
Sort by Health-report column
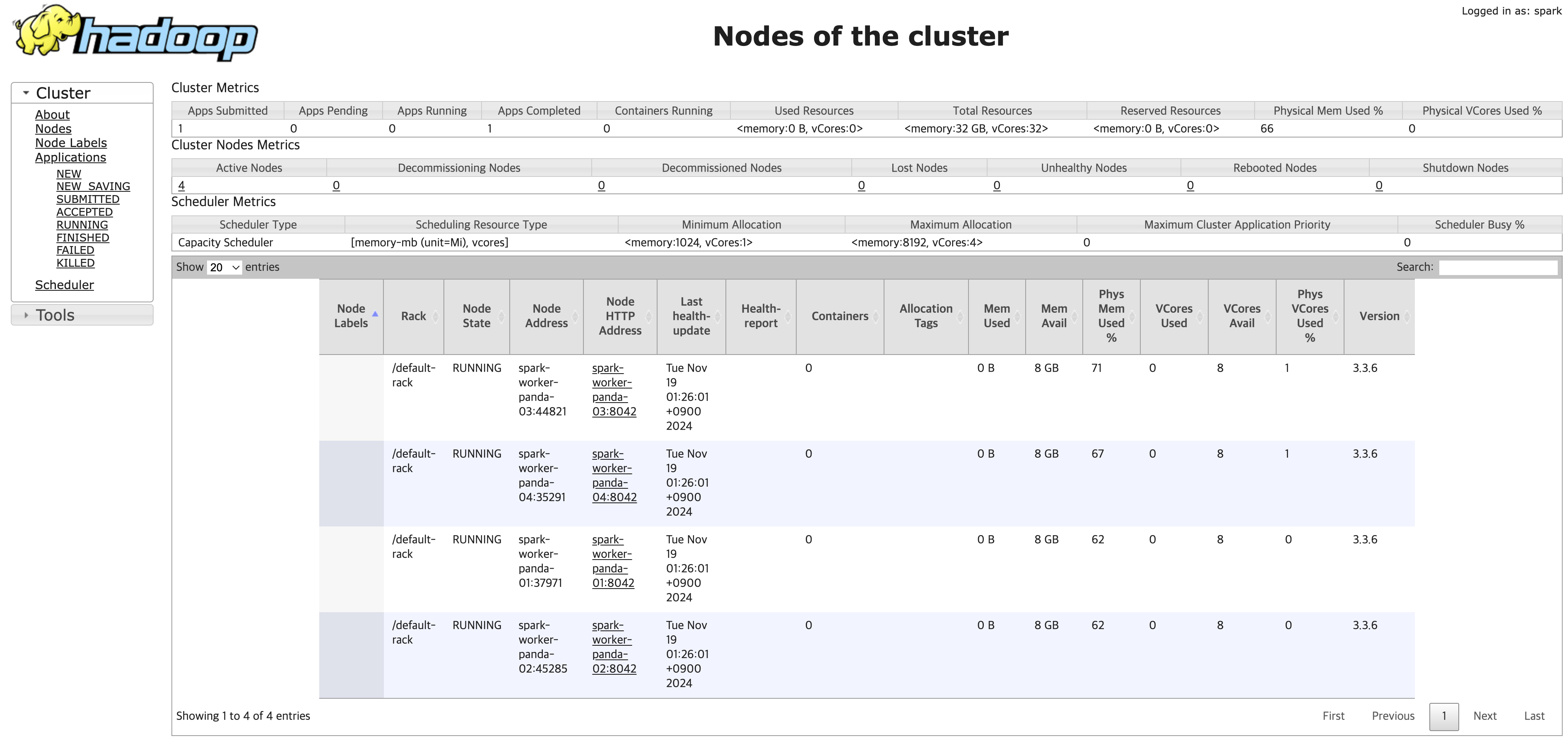coord(761,316)
